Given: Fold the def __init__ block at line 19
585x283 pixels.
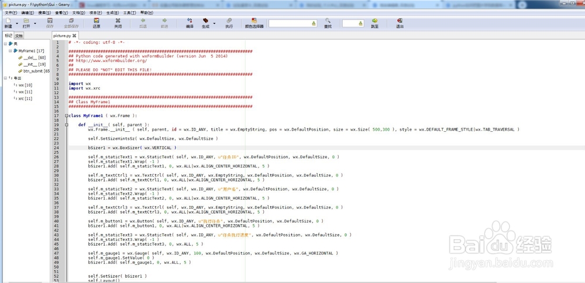Looking at the screenshot, I should (x=67, y=125).
